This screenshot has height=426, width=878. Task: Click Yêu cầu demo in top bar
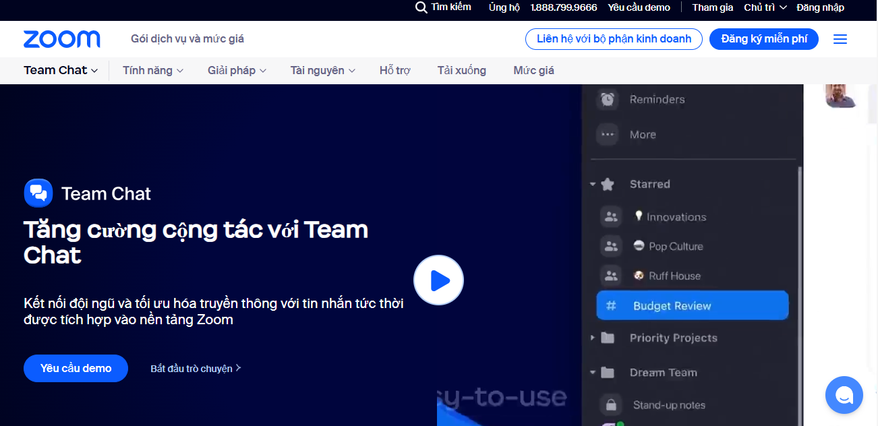pos(639,7)
